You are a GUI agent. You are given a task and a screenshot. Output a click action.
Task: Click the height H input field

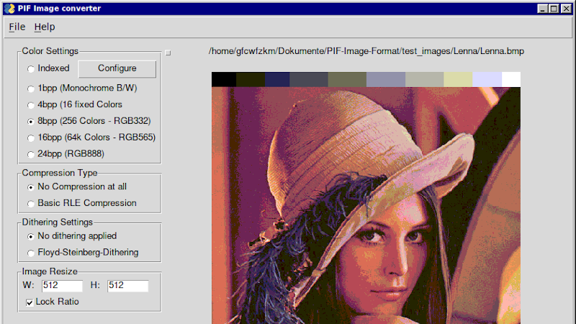pos(127,286)
